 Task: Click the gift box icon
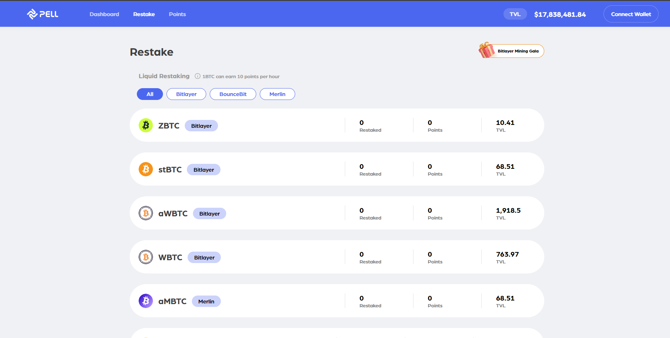tap(487, 50)
